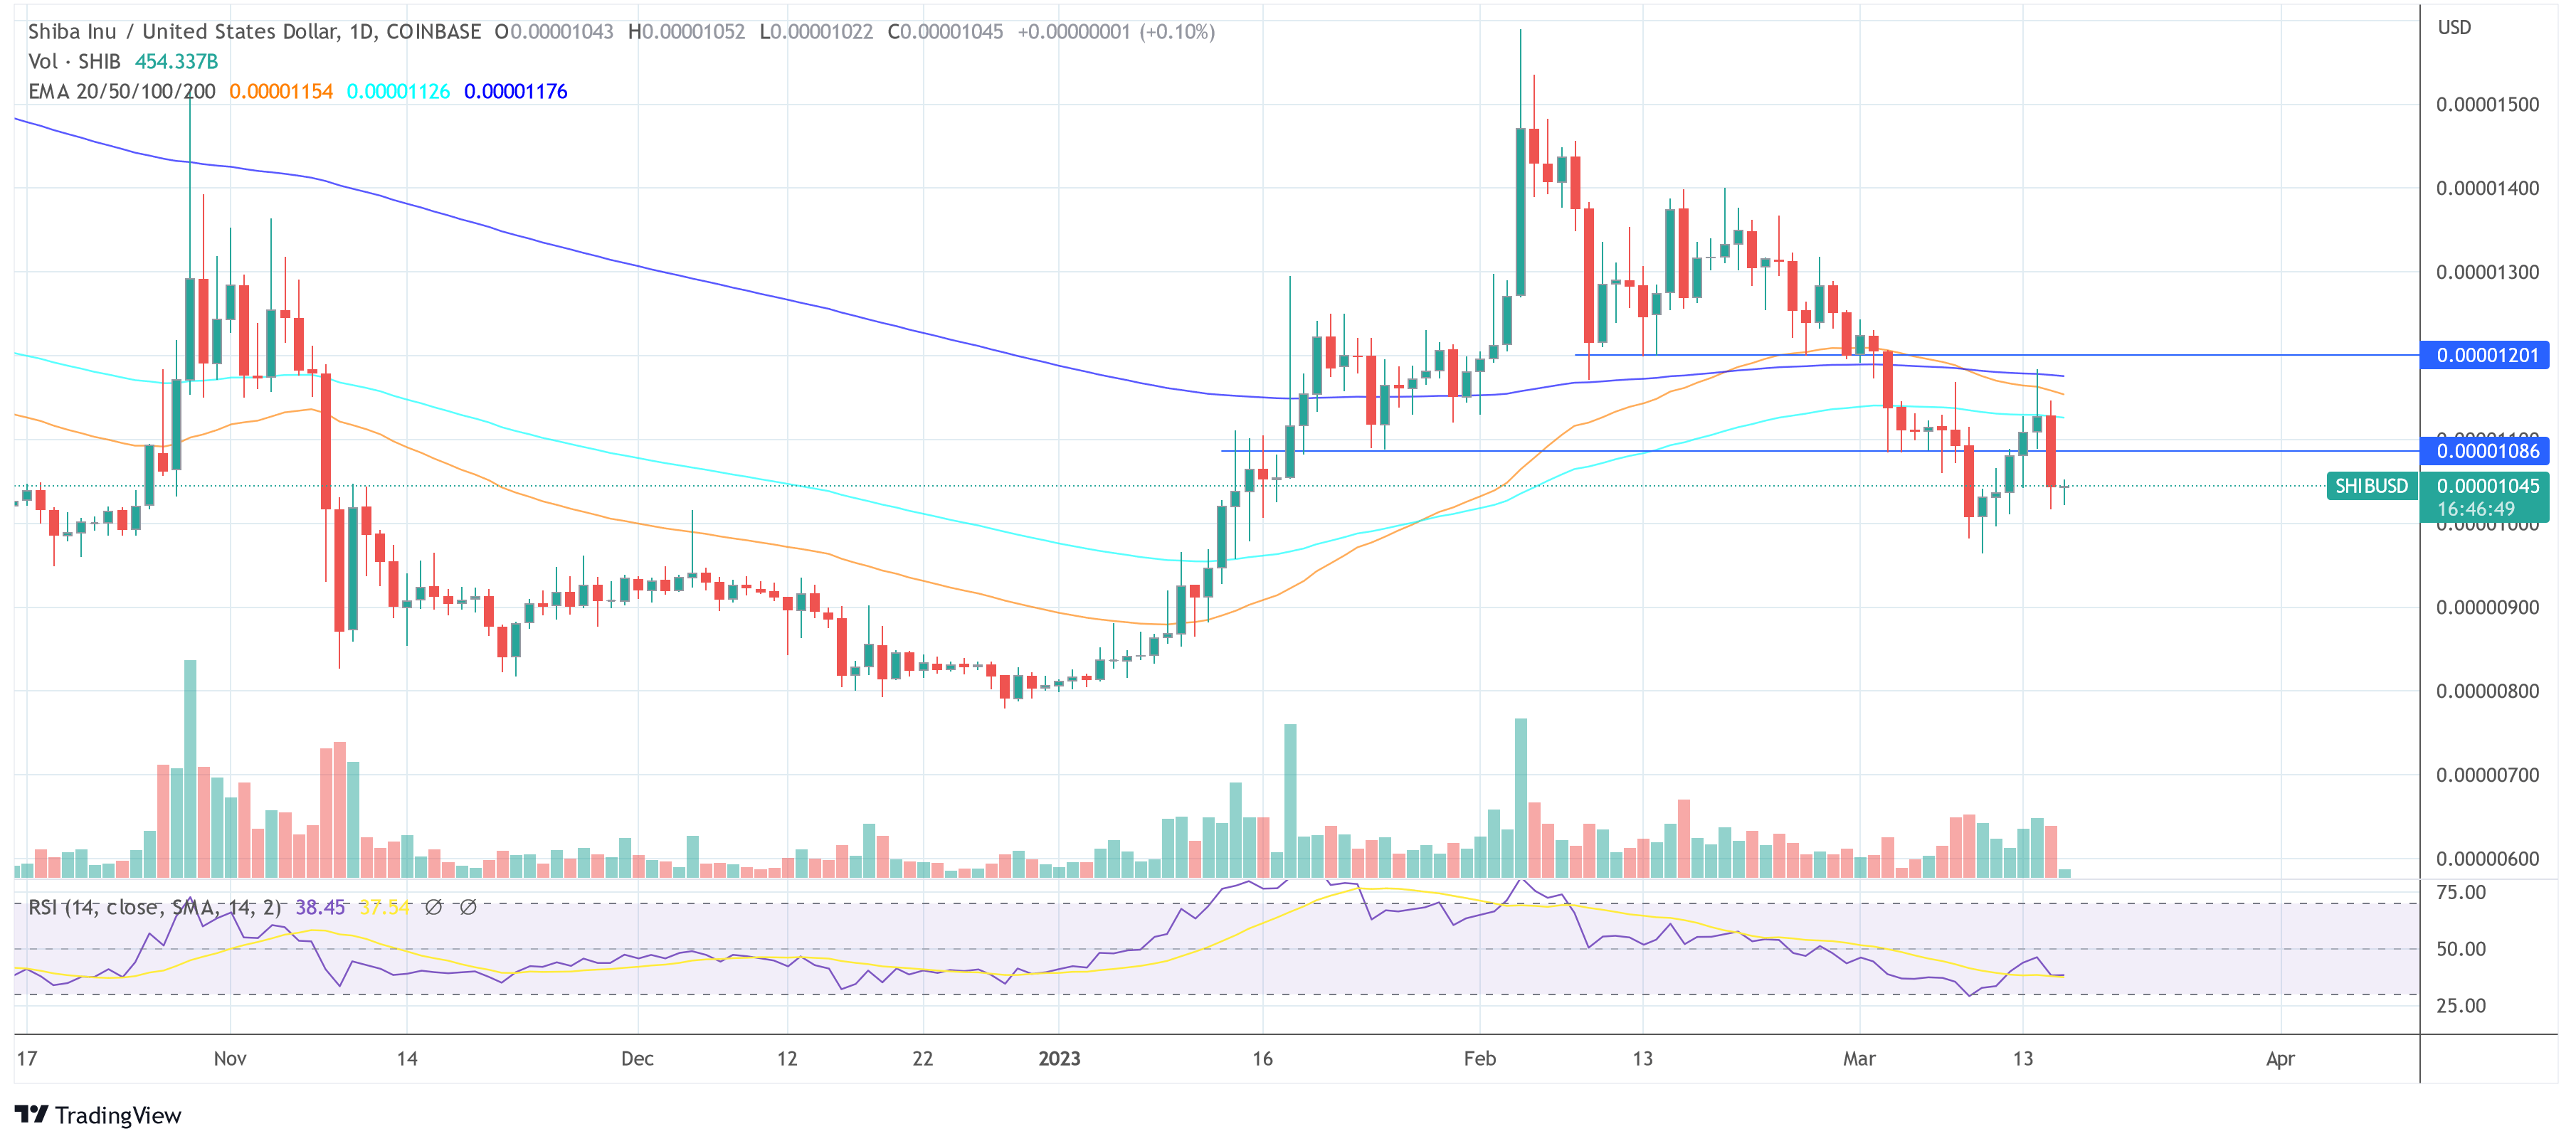
Task: Click the 0.00001300 price axis label
Action: (2487, 272)
